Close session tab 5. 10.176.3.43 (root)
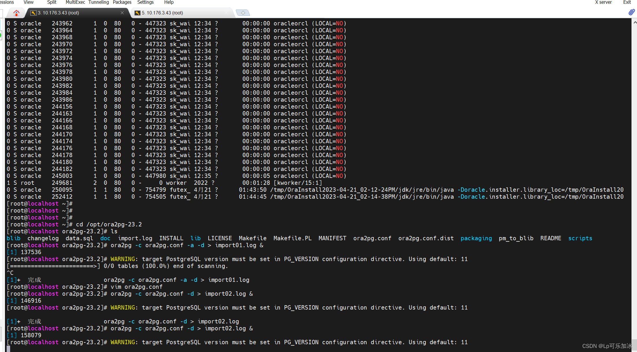The height and width of the screenshot is (352, 637). click(x=226, y=13)
